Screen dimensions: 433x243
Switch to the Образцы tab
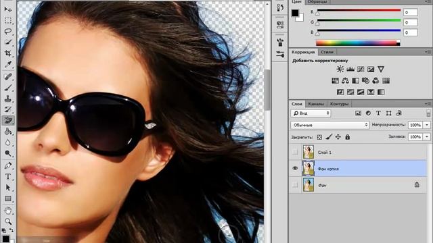point(317,1)
